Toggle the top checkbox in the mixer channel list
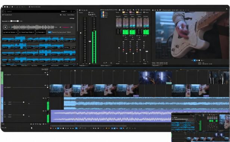Image resolution: width=230 pixels, height=142 pixels. point(102,12)
